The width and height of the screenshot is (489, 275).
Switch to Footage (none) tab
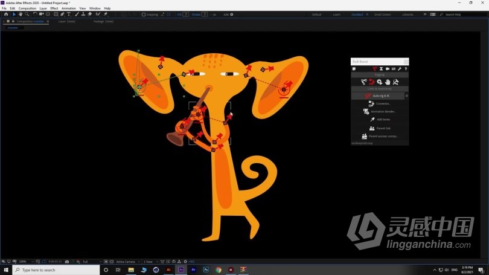104,22
